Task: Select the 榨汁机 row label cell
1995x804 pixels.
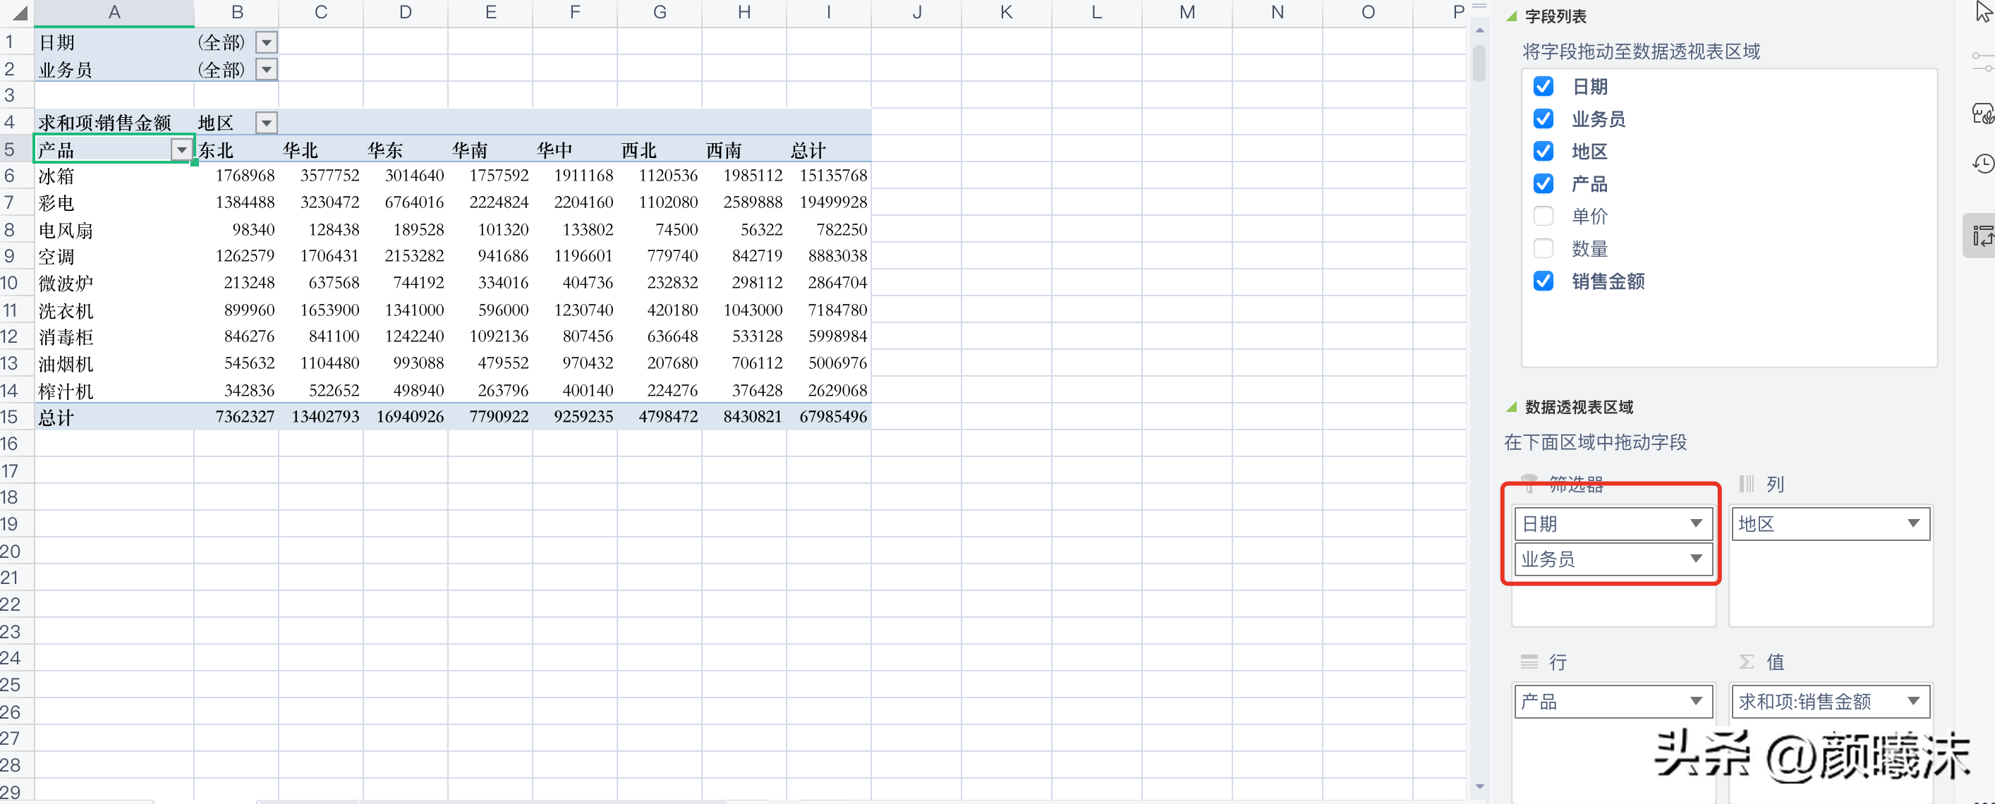Action: [114, 391]
